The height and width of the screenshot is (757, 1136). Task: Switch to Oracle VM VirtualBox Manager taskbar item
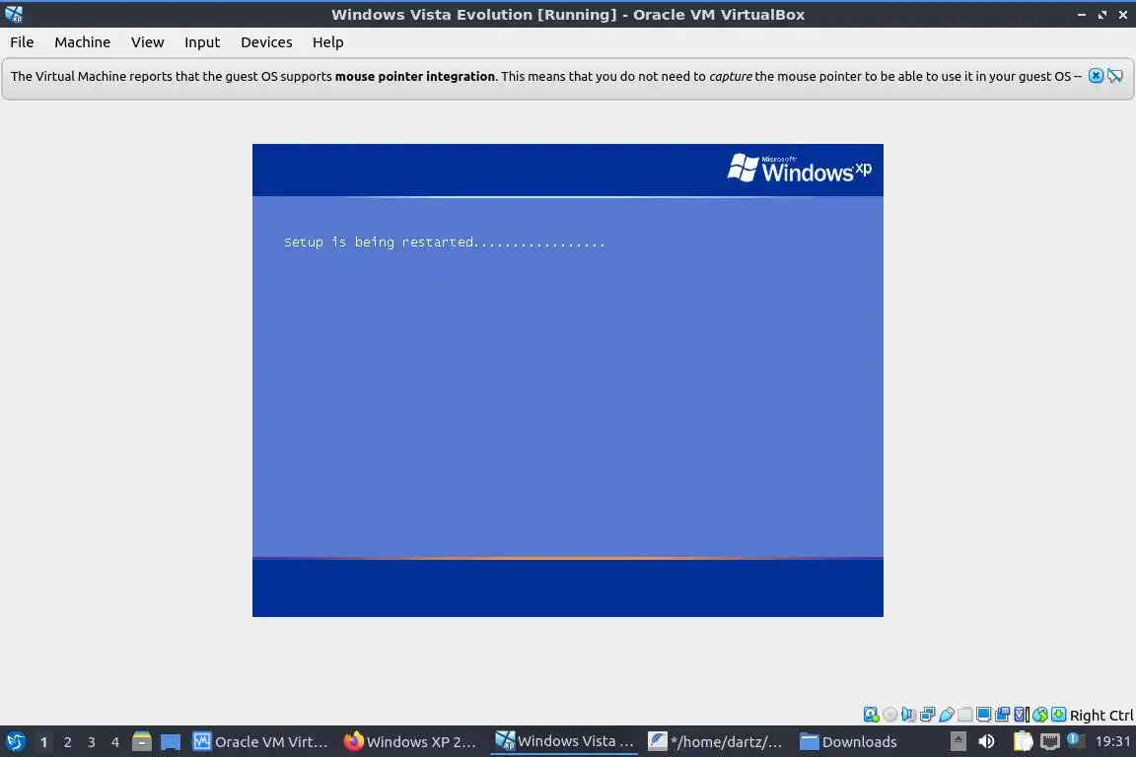[260, 741]
